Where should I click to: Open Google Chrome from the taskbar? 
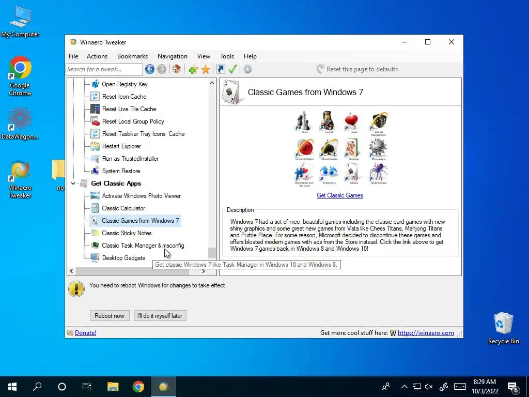click(x=138, y=387)
